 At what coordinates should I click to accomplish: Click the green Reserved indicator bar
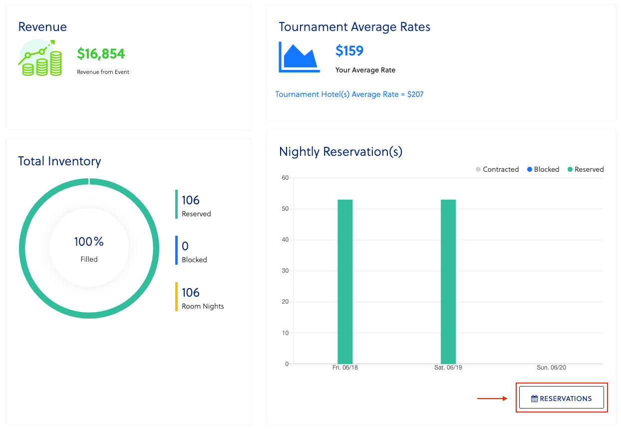(176, 204)
